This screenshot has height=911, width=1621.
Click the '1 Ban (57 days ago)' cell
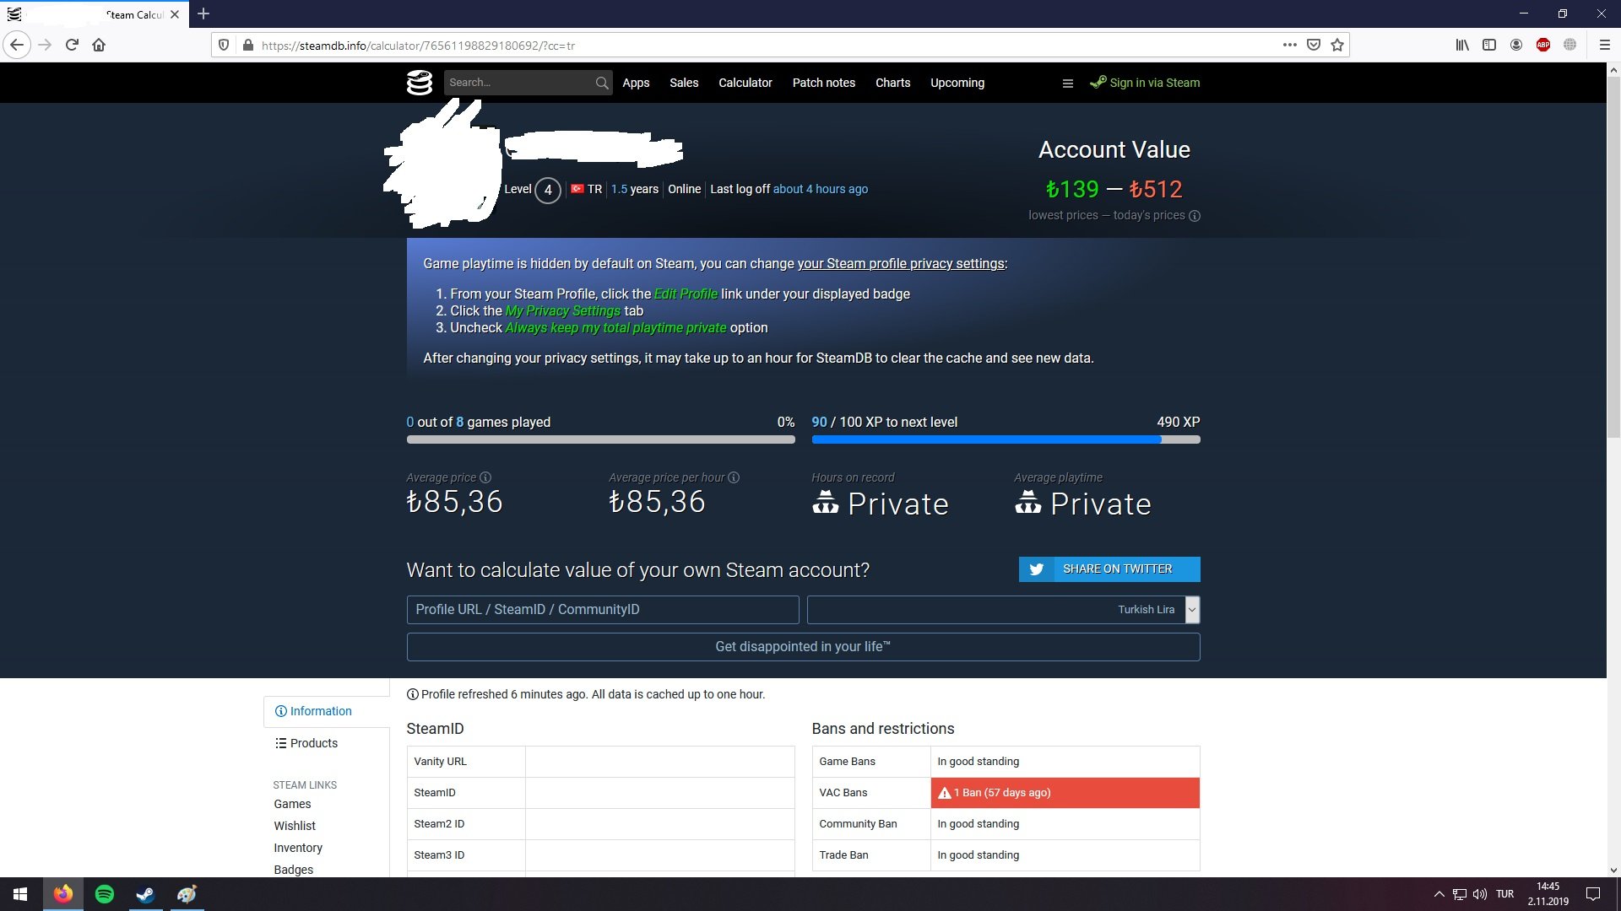[1065, 793]
